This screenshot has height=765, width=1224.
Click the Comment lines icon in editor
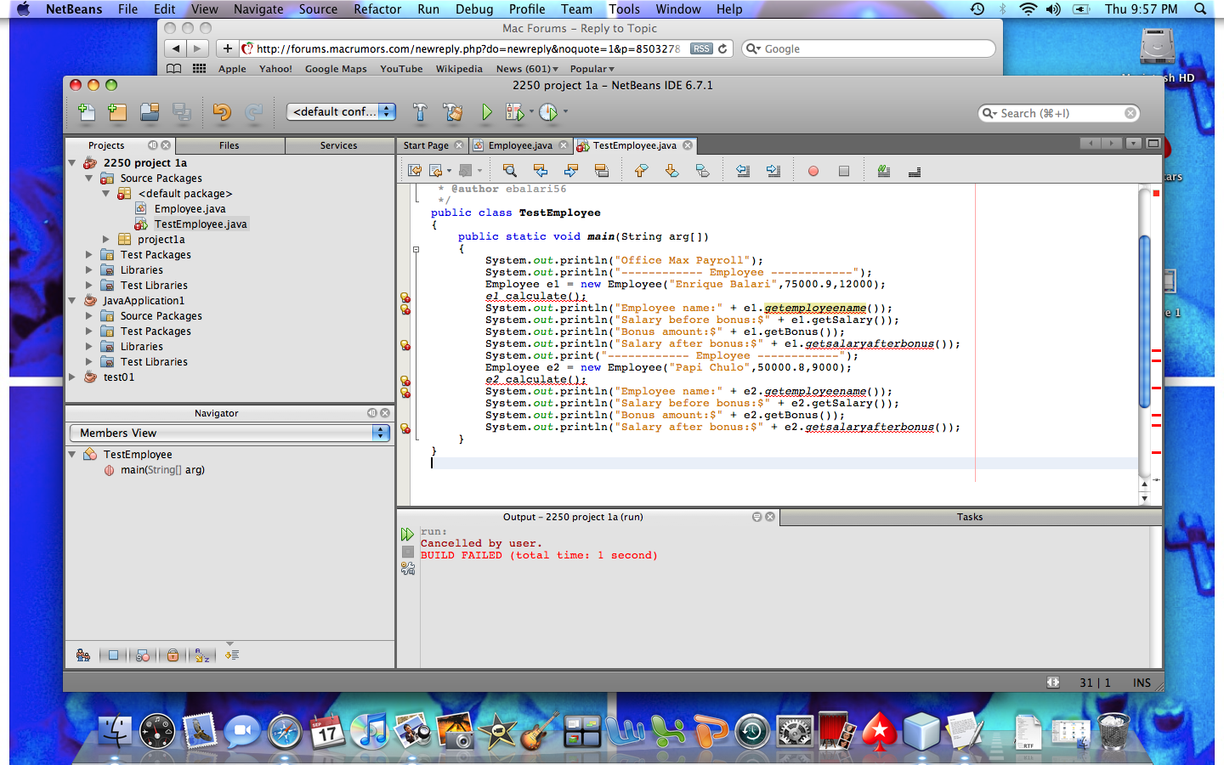[x=884, y=171]
